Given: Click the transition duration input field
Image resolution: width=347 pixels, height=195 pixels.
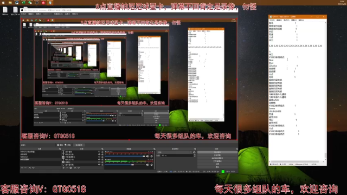Looking at the screenshot, I should (x=177, y=155).
